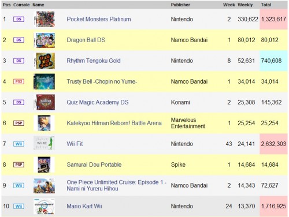Viewport: 289px width, 217px height.
Task: Click the red-highlighted Wii Fit total cell
Action: pyautogui.click(x=273, y=144)
